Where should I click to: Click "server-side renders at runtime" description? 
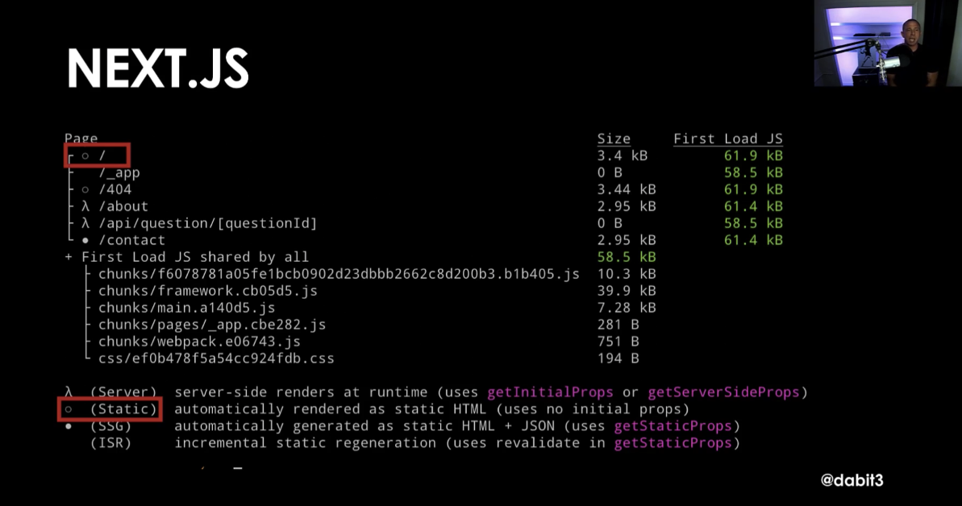(301, 392)
